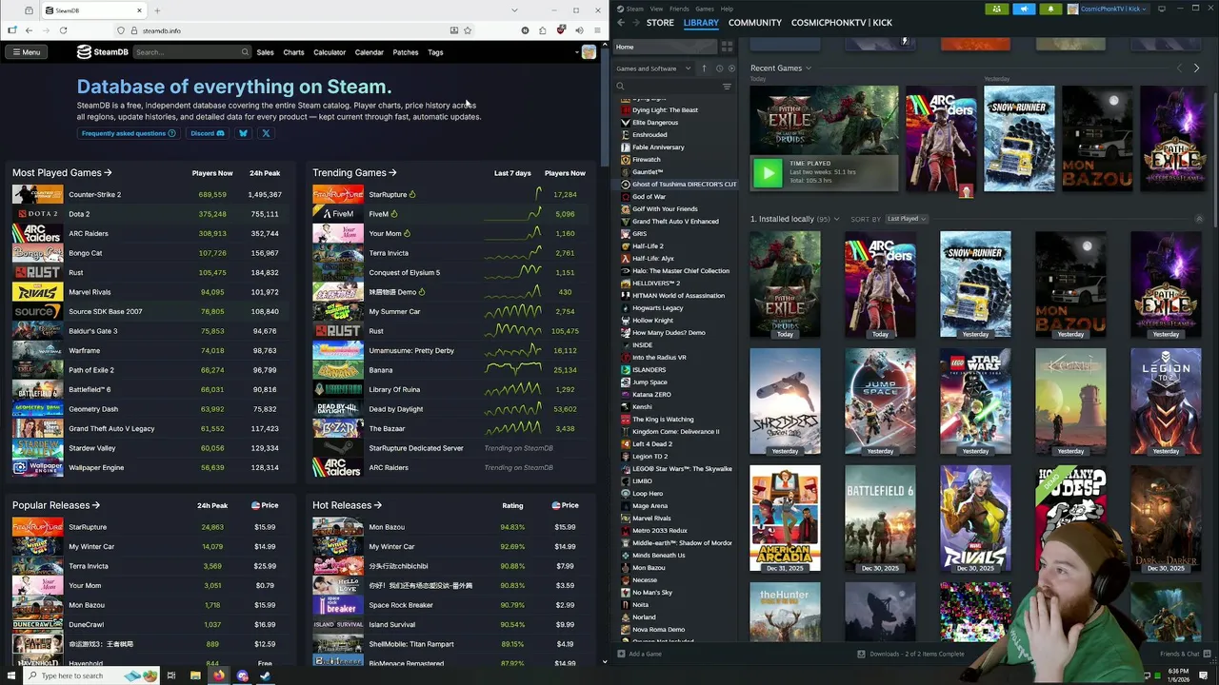This screenshot has height=685, width=1219.
Task: Switch Steam library to collections grid view
Action: tap(727, 47)
